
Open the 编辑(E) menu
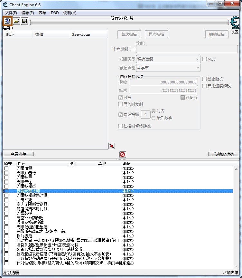pyautogui.click(x=28, y=13)
